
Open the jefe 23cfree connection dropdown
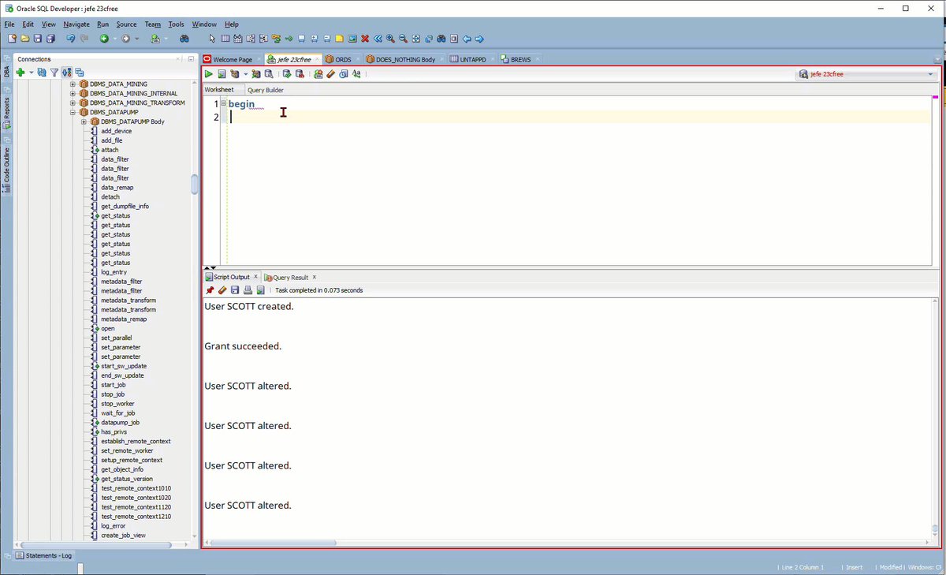point(931,74)
